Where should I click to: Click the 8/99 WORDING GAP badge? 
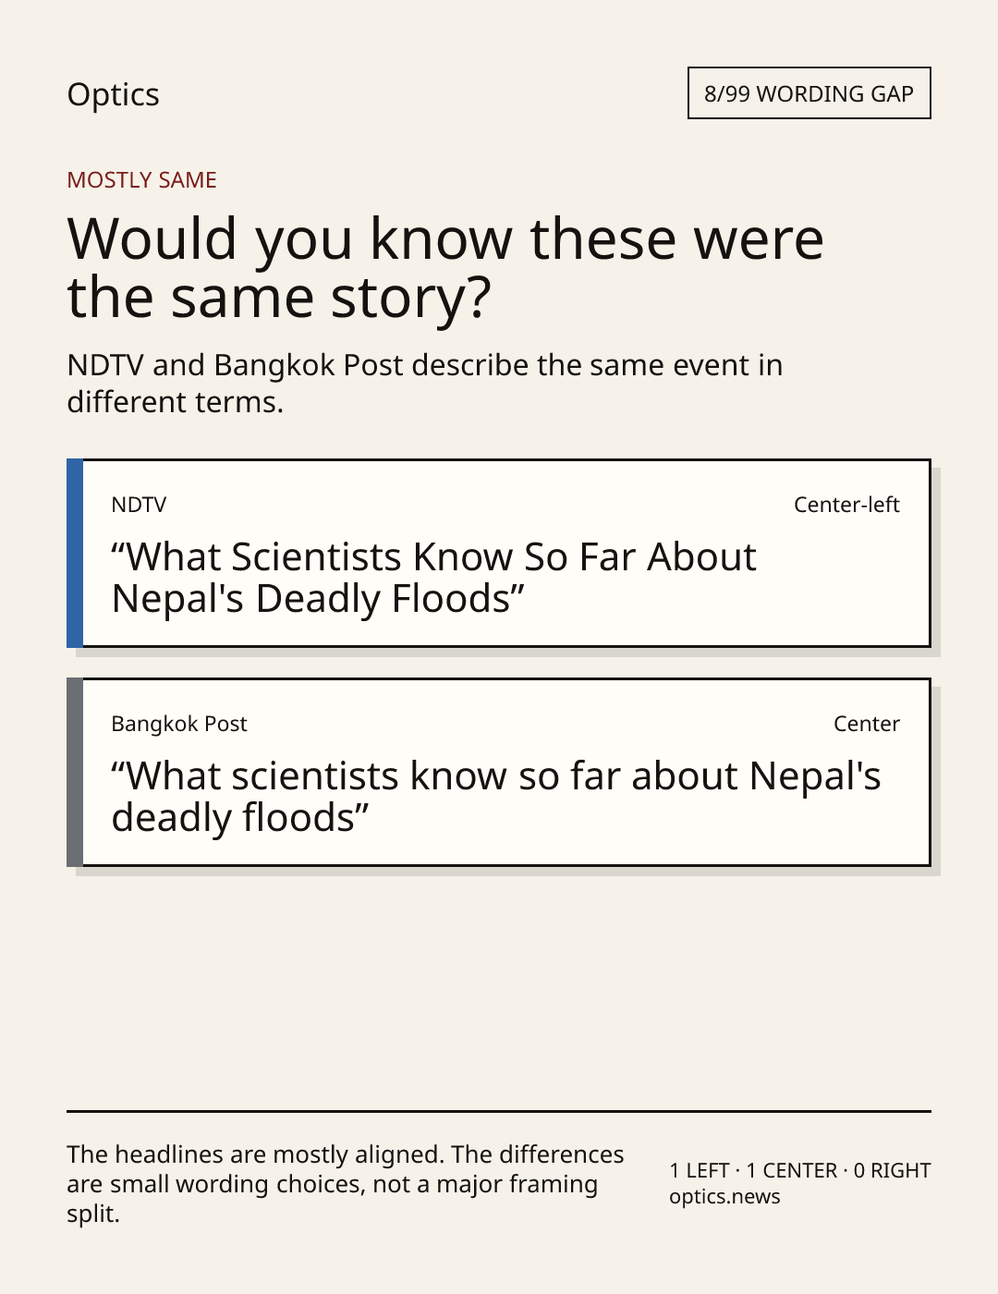809,93
